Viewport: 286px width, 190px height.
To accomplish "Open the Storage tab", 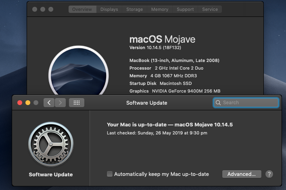I will [x=135, y=9].
